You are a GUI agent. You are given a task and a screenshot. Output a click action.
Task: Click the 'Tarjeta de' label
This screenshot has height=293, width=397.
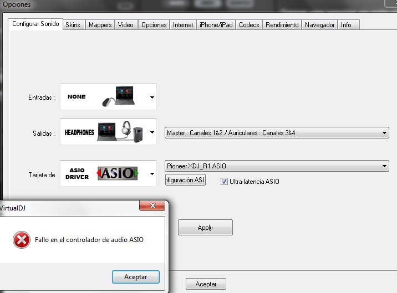[x=42, y=175]
